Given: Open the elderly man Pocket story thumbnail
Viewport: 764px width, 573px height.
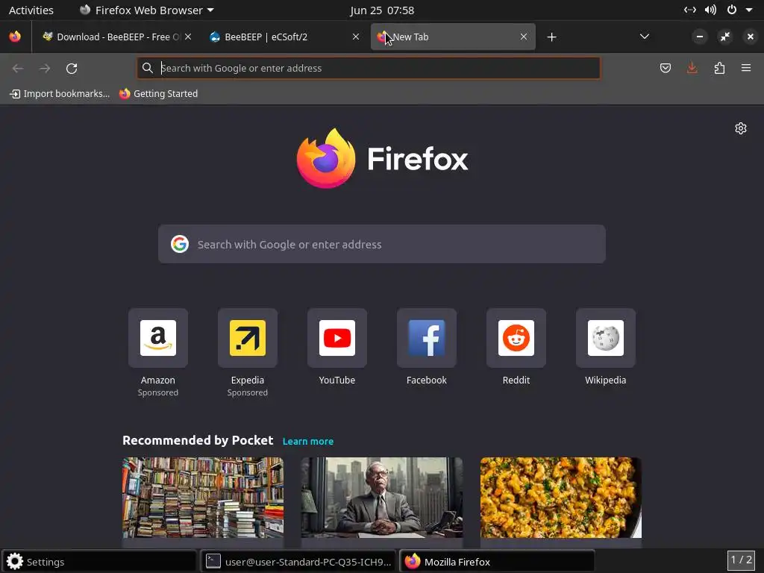Looking at the screenshot, I should click(382, 498).
